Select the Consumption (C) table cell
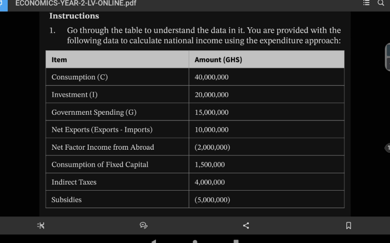The width and height of the screenshot is (390, 243). coord(118,77)
